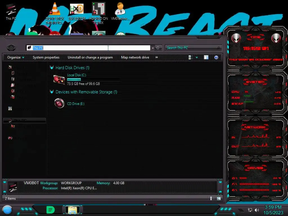The width and height of the screenshot is (288, 216).
Task: Click the CD Drive (E:) label
Action: coord(76,103)
